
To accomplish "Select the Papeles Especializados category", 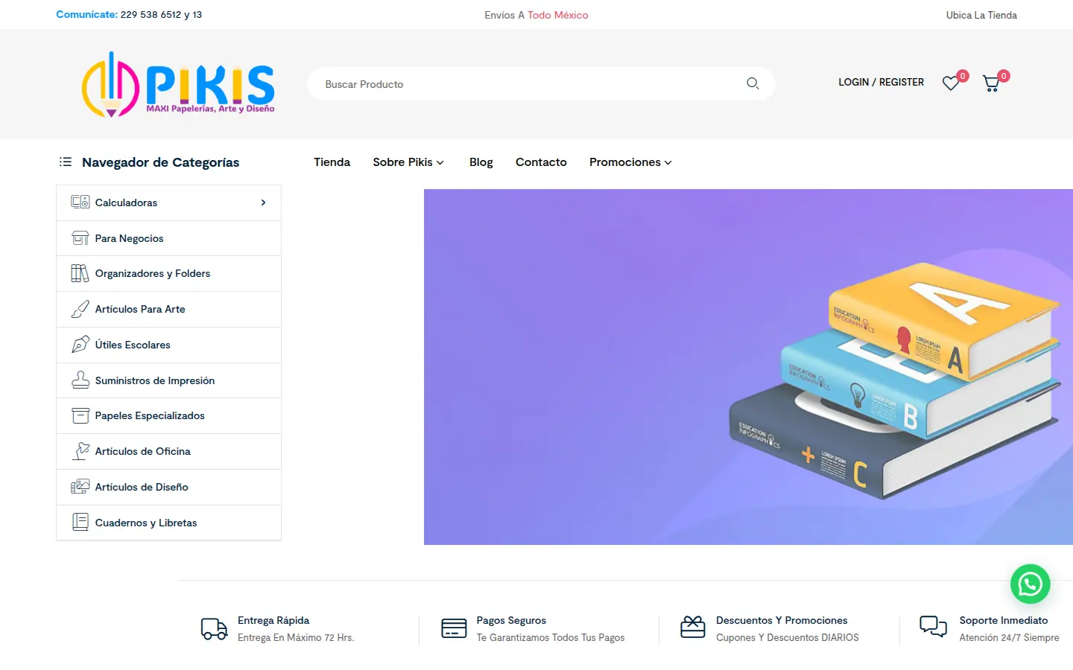I will (x=168, y=415).
